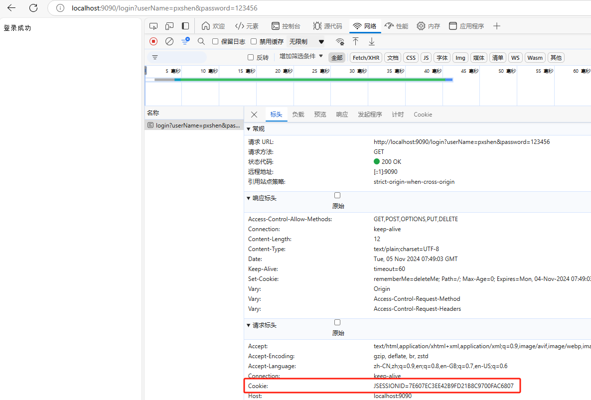Add more tools with plus icon

point(497,26)
